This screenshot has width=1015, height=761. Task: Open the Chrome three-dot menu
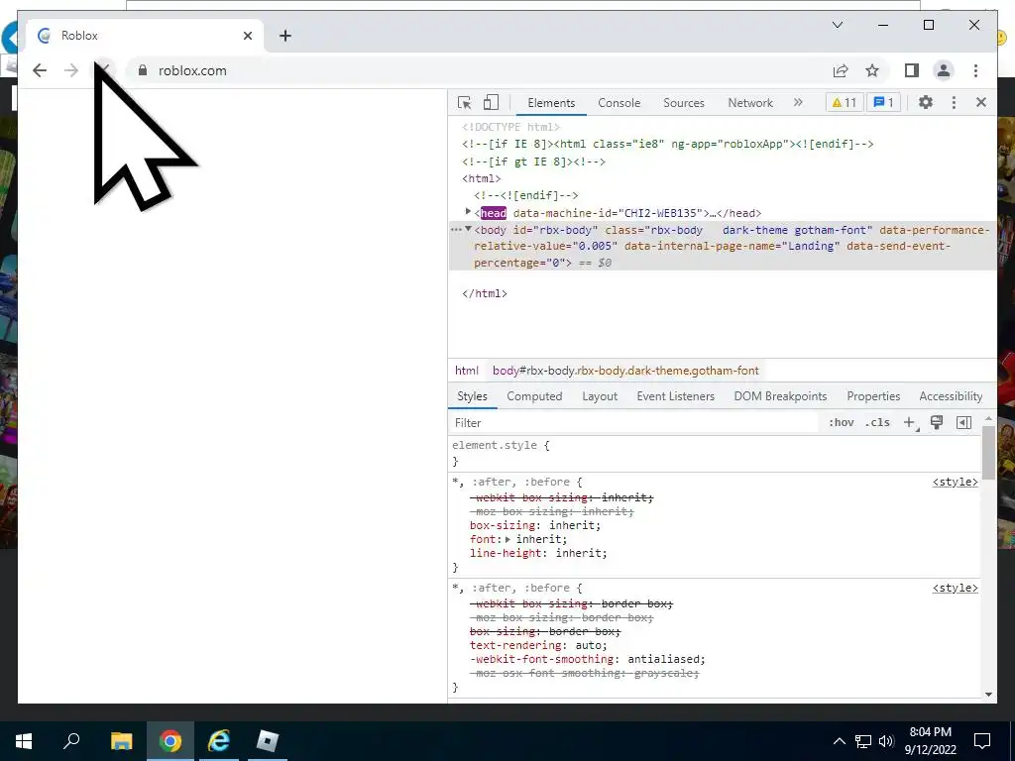coord(975,70)
